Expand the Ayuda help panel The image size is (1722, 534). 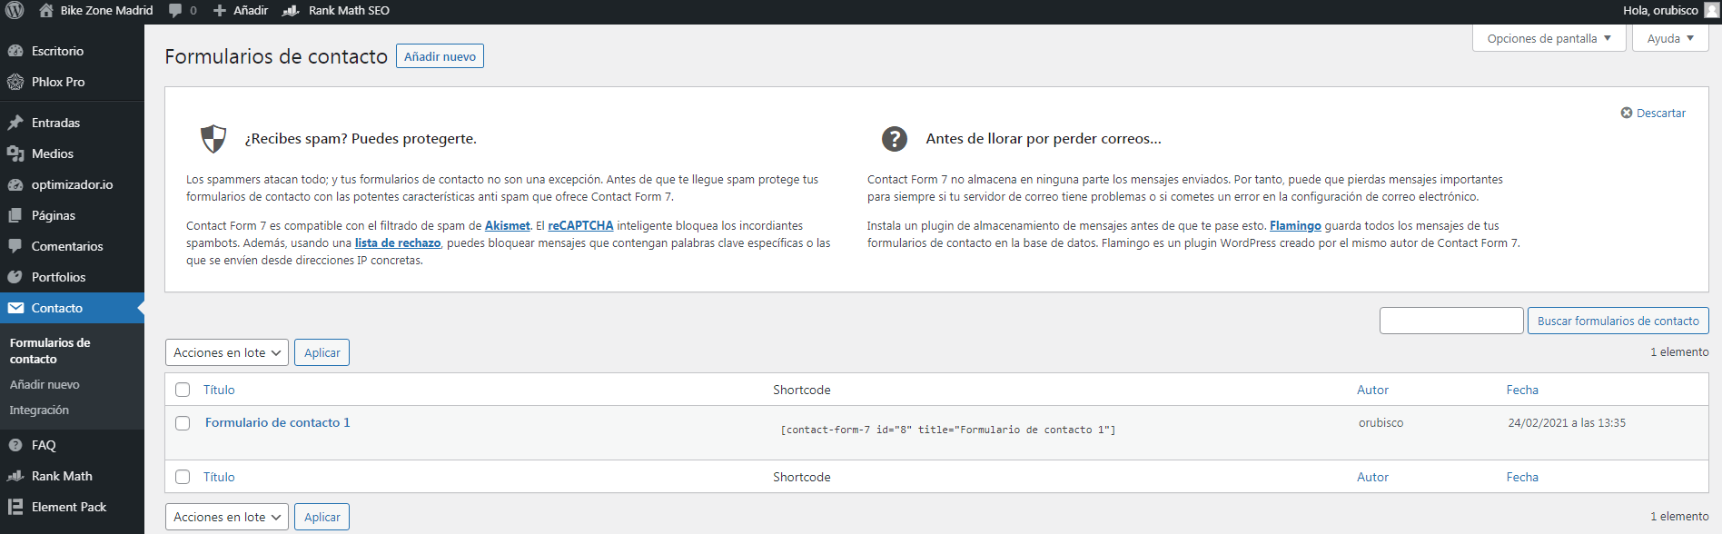(1670, 38)
